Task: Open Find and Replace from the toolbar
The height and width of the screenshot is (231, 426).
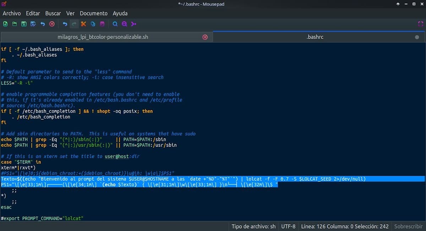Action: pos(124,24)
